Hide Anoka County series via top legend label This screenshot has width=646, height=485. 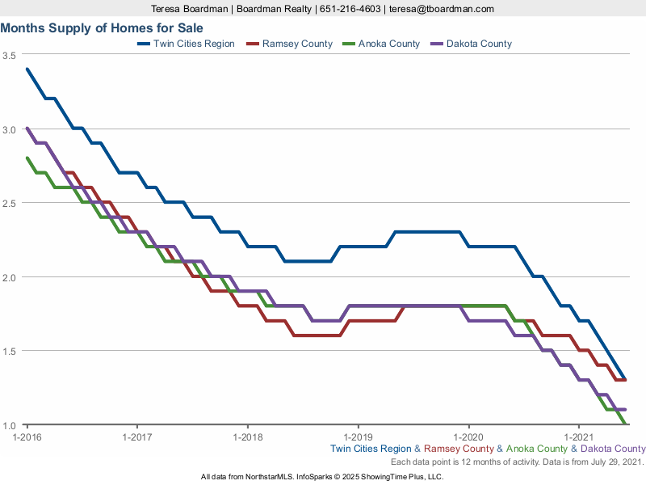389,44
